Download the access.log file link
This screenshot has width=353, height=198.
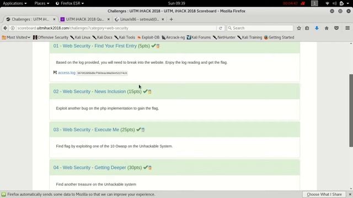point(67,73)
